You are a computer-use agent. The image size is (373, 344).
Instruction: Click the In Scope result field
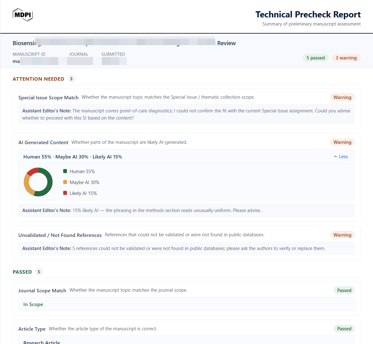pyautogui.click(x=186, y=304)
